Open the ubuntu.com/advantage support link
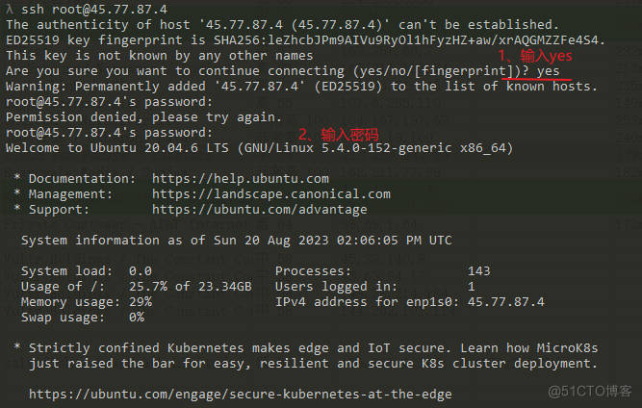Screen dimensions: 642x408 pyautogui.click(x=259, y=210)
